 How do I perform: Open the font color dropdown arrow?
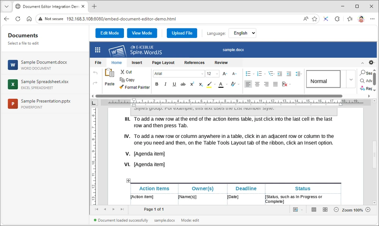[227, 84]
